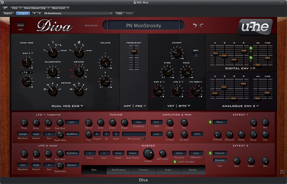Click the filter Cutoff knob

click(177, 53)
